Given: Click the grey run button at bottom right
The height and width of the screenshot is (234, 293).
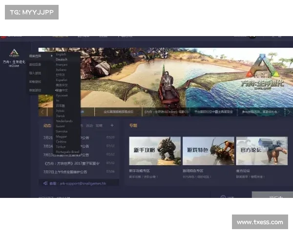Looking at the screenshot, I should point(272,195).
